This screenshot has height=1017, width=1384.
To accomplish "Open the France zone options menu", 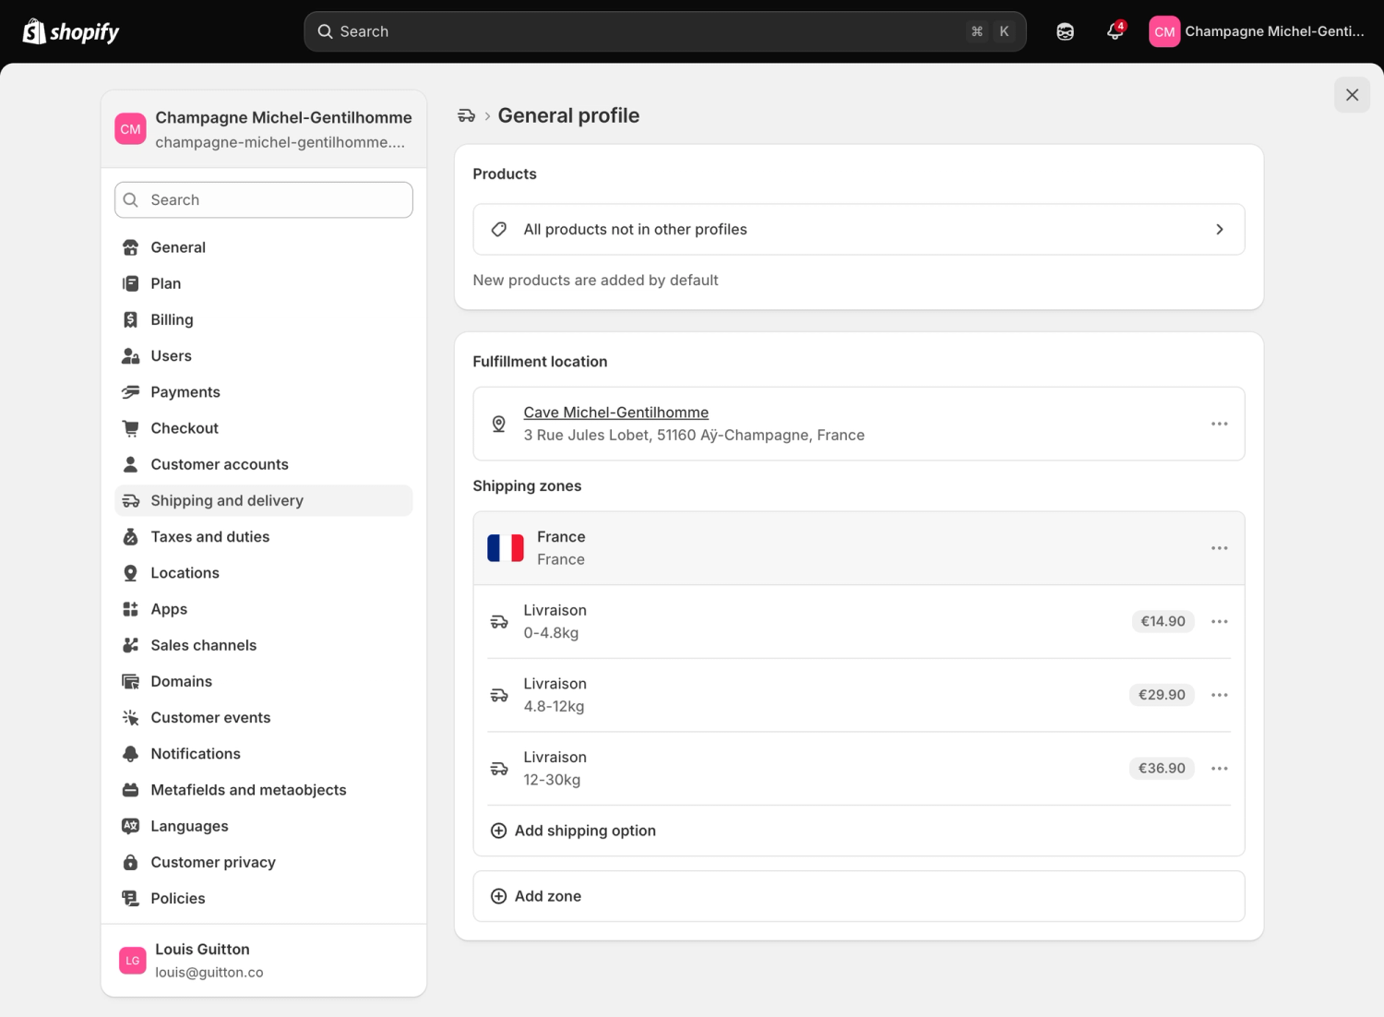I will pos(1219,548).
